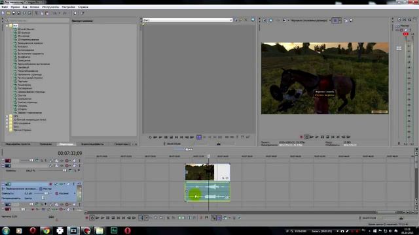Click the video clip thumbnail on the timeline
The height and width of the screenshot is (235, 419).
[x=200, y=172]
